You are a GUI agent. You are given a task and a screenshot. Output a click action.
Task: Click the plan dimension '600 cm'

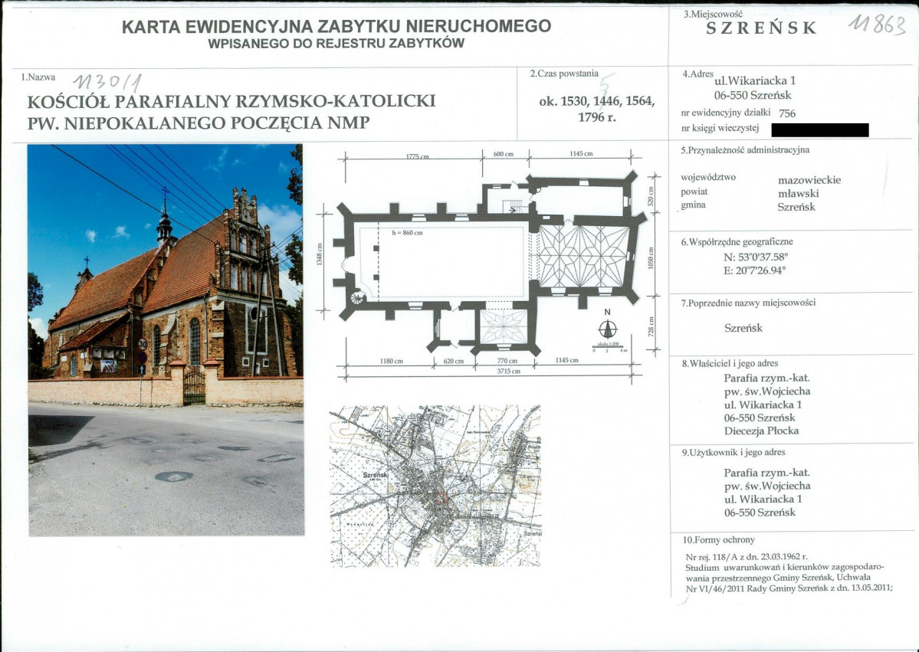(503, 154)
